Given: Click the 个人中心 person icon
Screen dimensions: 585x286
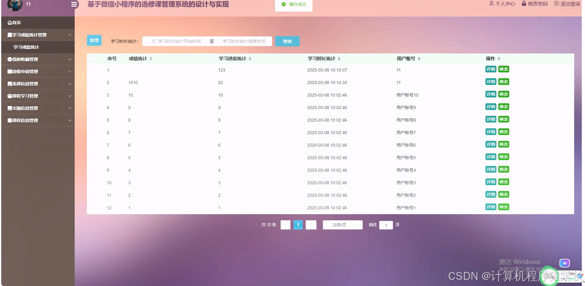Looking at the screenshot, I should (491, 4).
